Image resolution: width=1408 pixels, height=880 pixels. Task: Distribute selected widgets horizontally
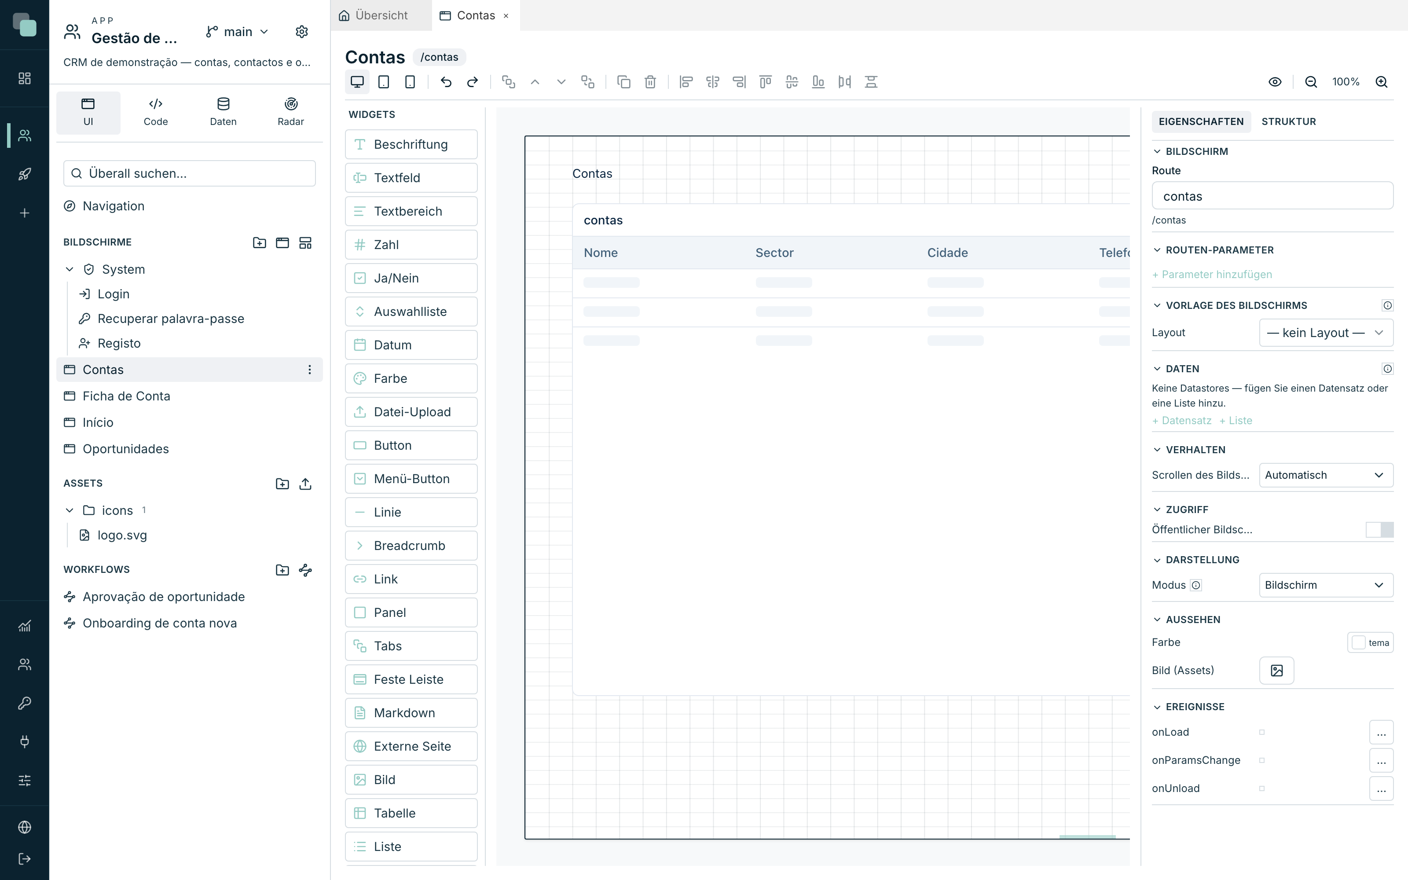pyautogui.click(x=845, y=82)
